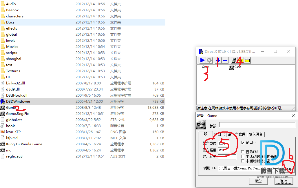
Task: Open settings via the computer toolbar icon
Action: coord(234,60)
